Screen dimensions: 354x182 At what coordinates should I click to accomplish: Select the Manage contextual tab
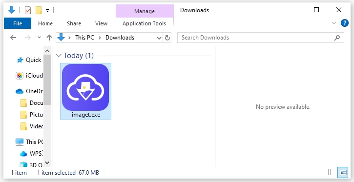145,11
